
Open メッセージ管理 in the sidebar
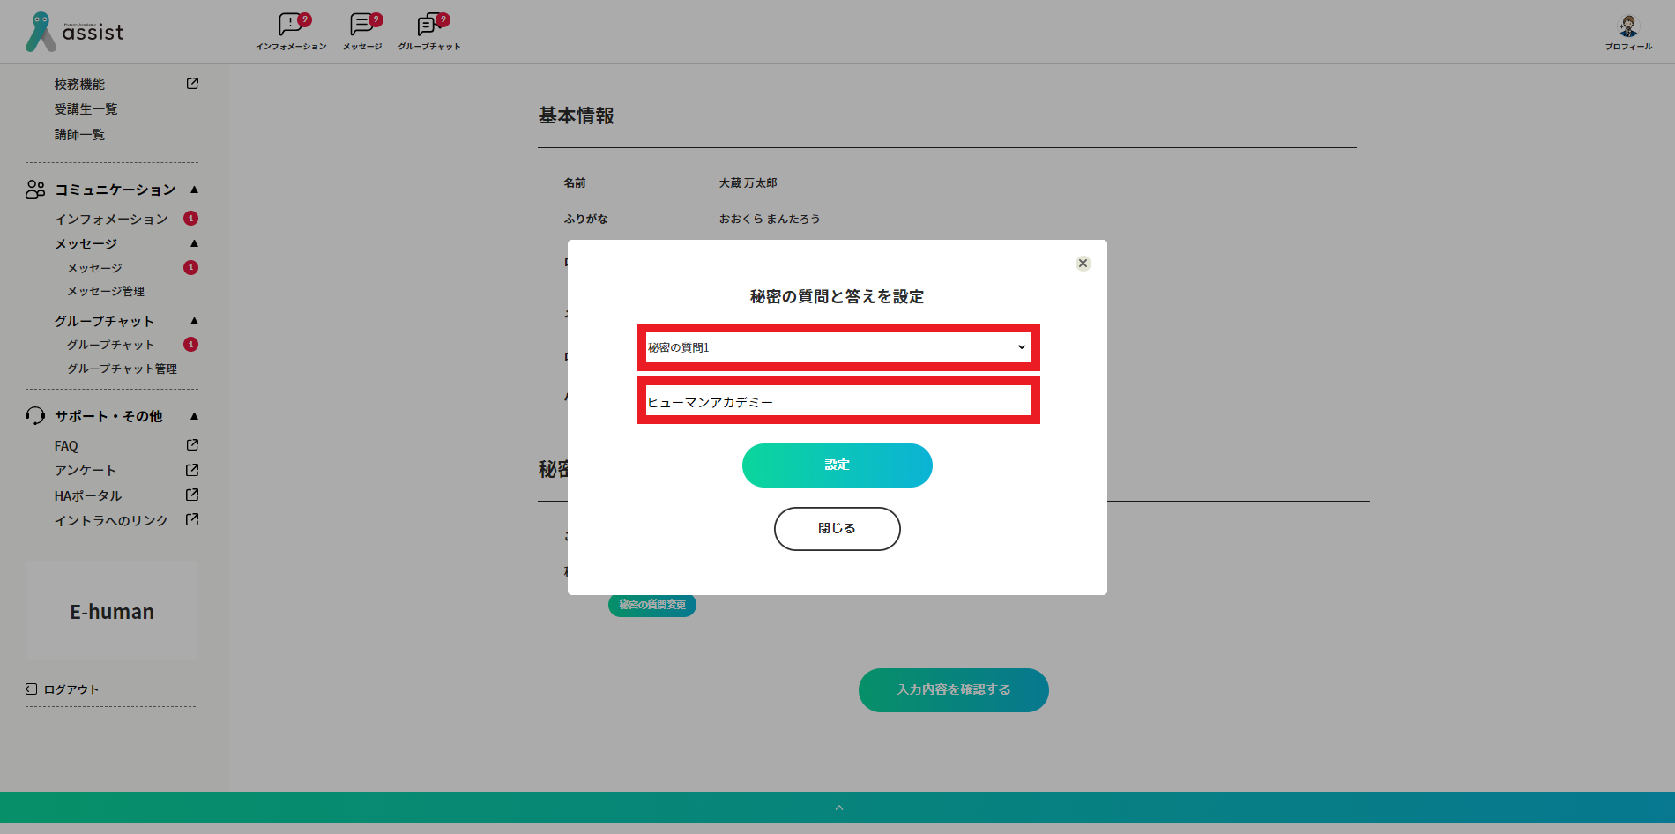click(x=106, y=291)
